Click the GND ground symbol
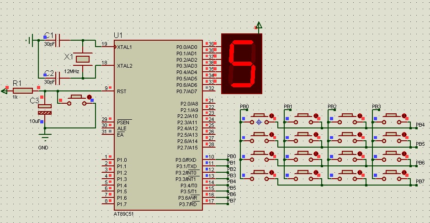This screenshot has width=430, height=223. [x=44, y=138]
